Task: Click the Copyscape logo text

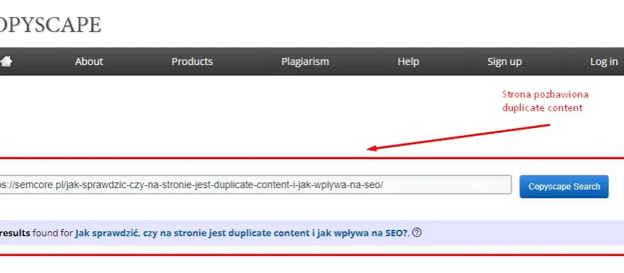Action: pyautogui.click(x=50, y=25)
